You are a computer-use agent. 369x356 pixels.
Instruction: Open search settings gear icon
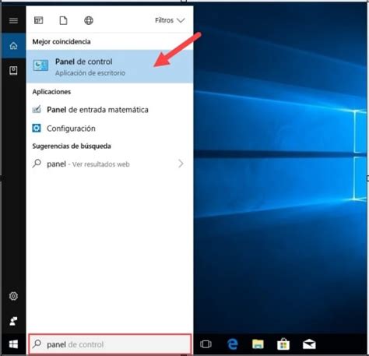[13, 296]
